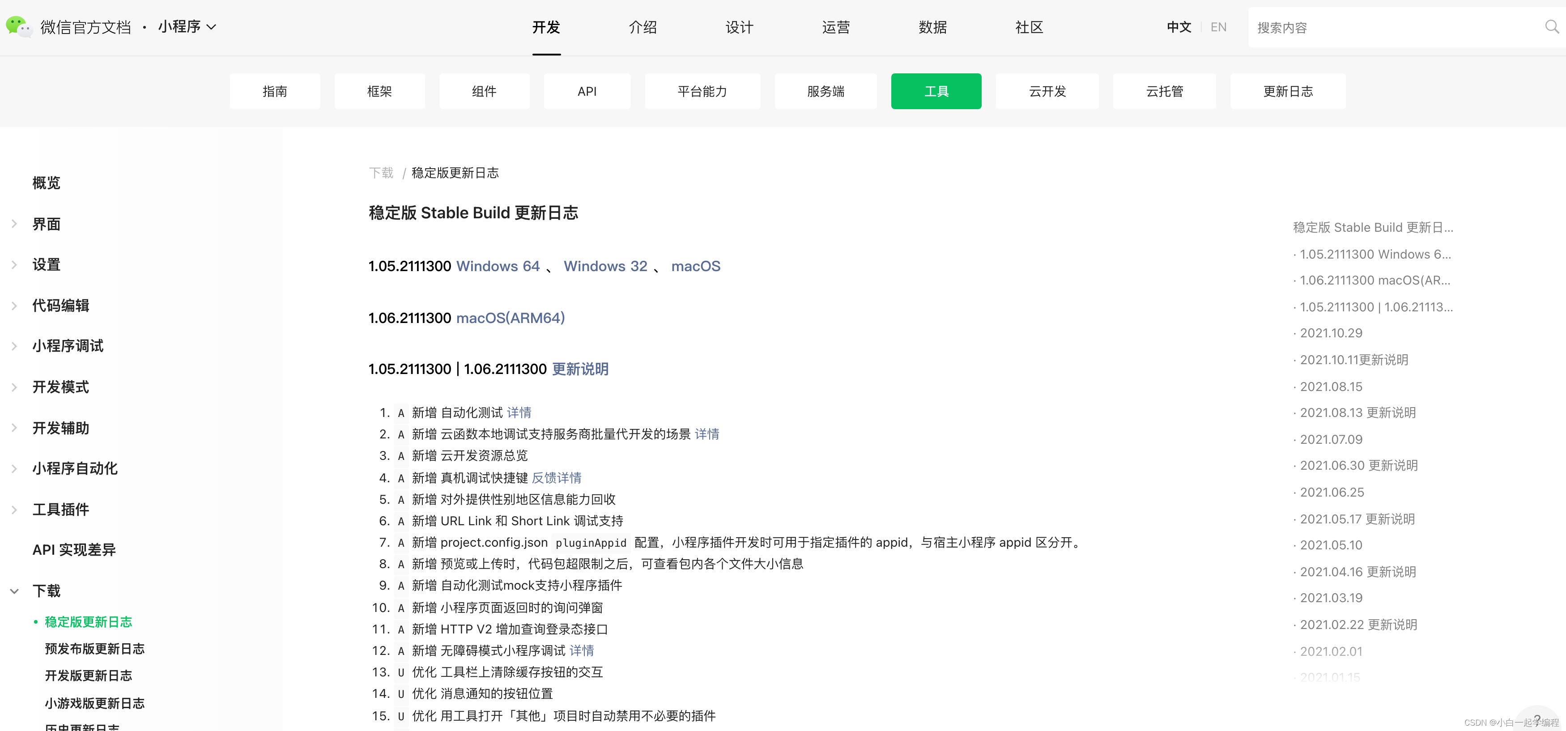Open 详情 link for 无障碍模式小程序调试
This screenshot has height=731, width=1566.
[x=582, y=650]
